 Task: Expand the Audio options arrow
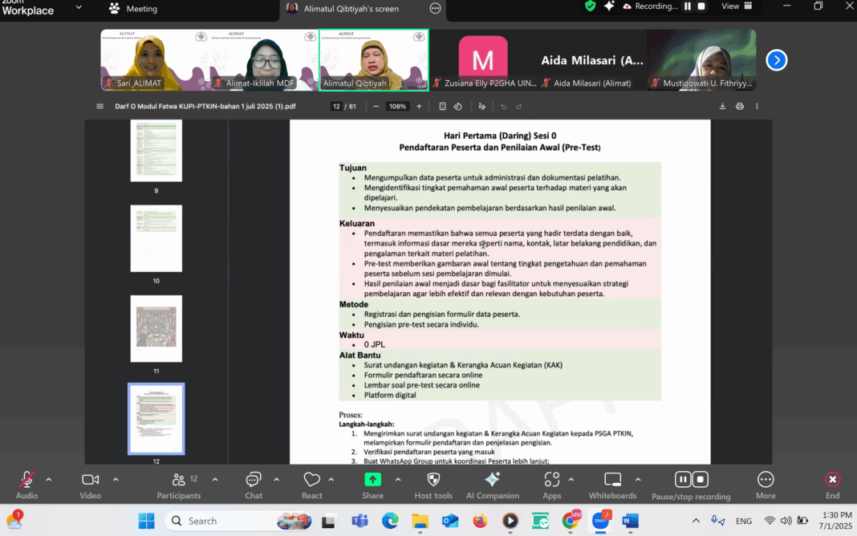pyautogui.click(x=49, y=479)
